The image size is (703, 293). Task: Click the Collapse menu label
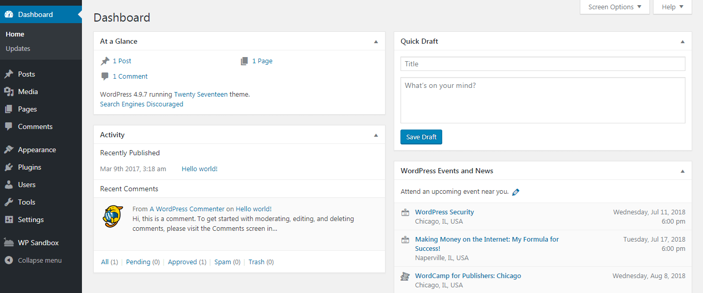(40, 260)
